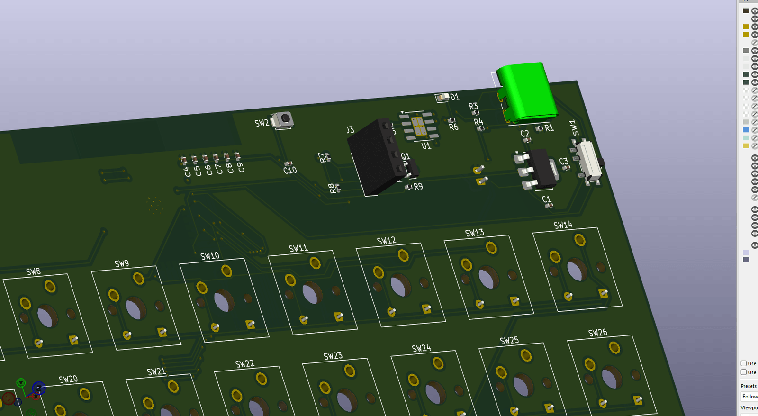Image resolution: width=758 pixels, height=416 pixels.
Task: Click the R1 resistor label
Action: (549, 128)
